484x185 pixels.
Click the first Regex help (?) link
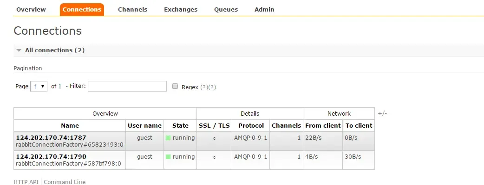[204, 87]
